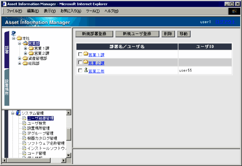Open the ツール(T) menu
Image resolution: width=242 pixels, height=166 pixels.
coord(93,11)
